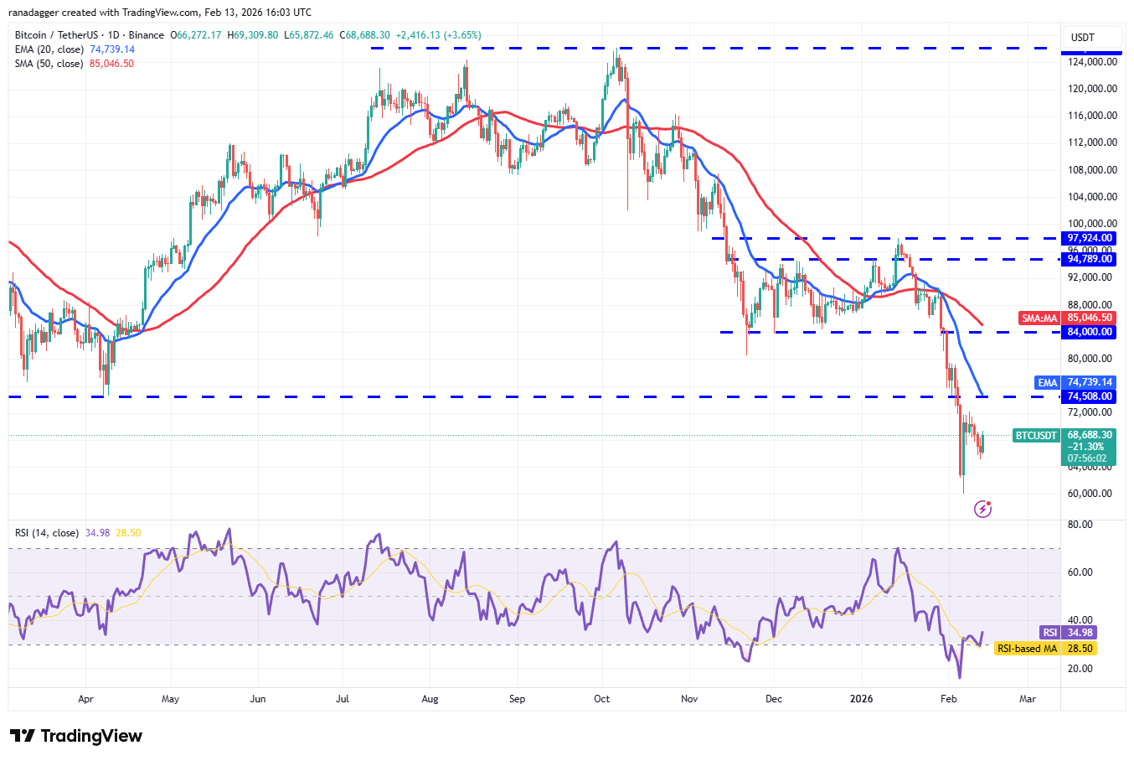The image size is (1134, 761).
Task: Select 2026 on the time axis
Action: 863,698
